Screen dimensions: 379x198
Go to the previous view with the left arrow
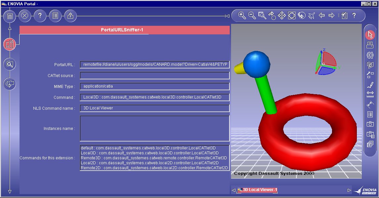point(322,16)
